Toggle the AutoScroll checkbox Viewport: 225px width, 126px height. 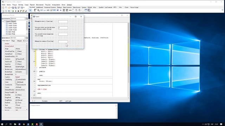17,62
